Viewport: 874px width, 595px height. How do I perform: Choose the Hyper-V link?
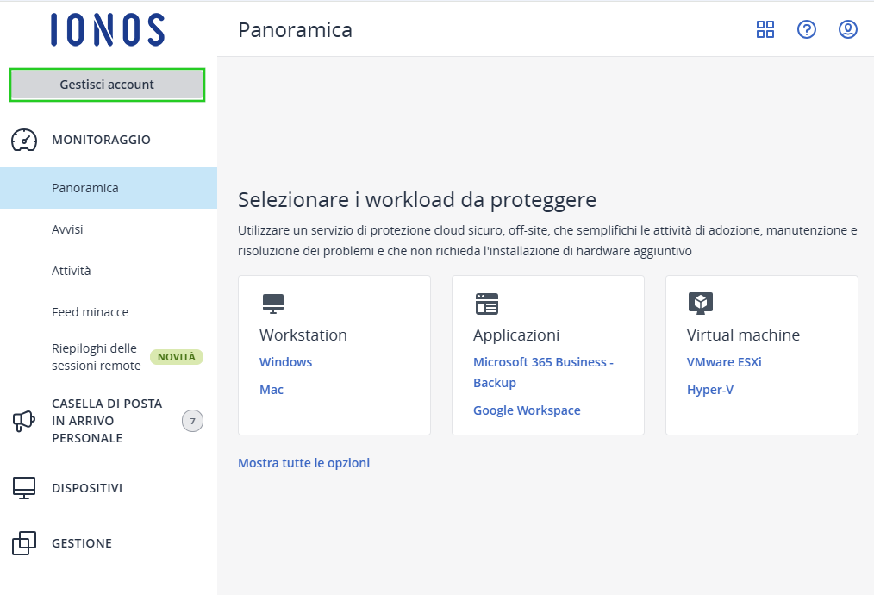710,390
